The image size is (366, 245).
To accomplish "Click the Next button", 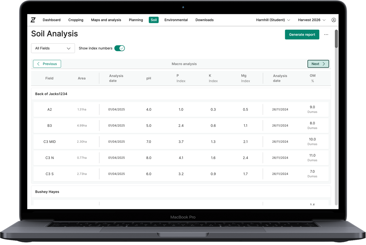I will coord(318,64).
